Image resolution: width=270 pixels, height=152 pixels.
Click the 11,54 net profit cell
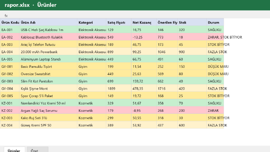pyautogui.click(x=144, y=66)
